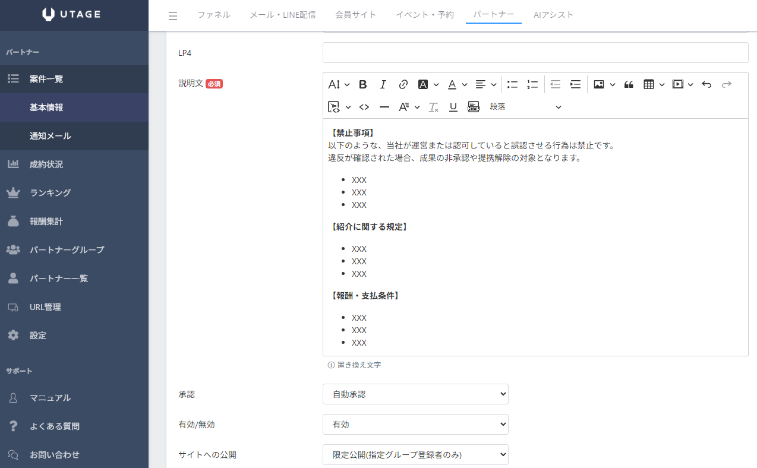Insert a bulleted list
The image size is (757, 468).
coord(512,84)
